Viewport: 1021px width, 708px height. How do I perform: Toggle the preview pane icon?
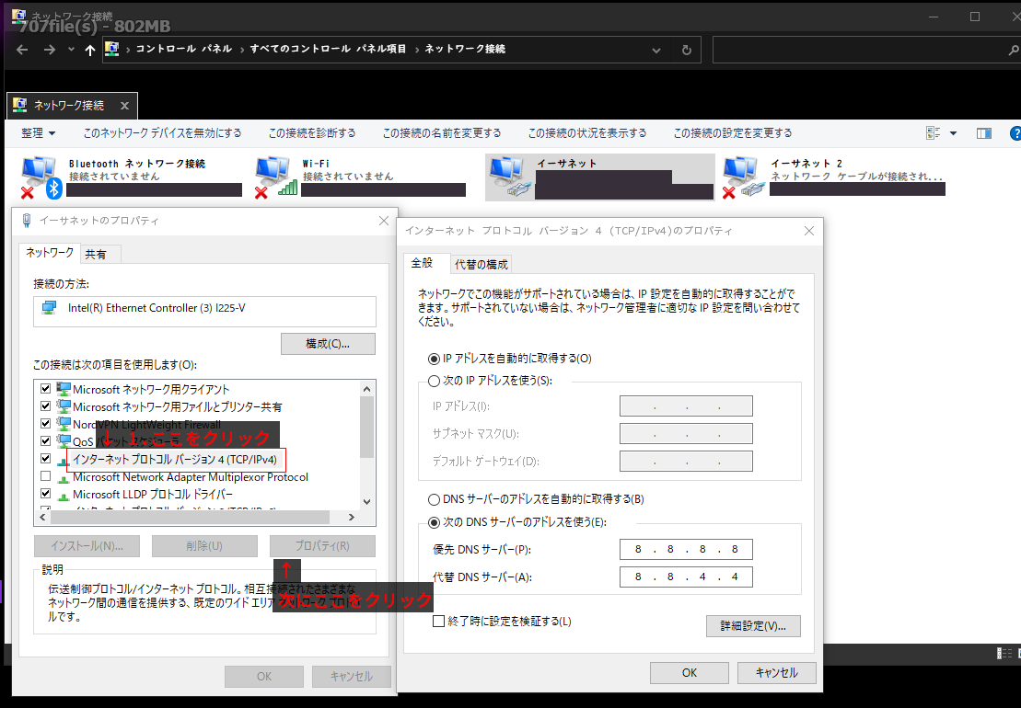click(984, 133)
